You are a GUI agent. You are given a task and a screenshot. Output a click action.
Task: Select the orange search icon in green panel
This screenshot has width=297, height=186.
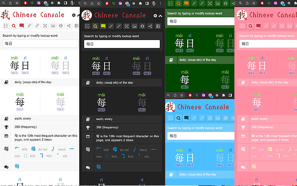pos(178,3)
